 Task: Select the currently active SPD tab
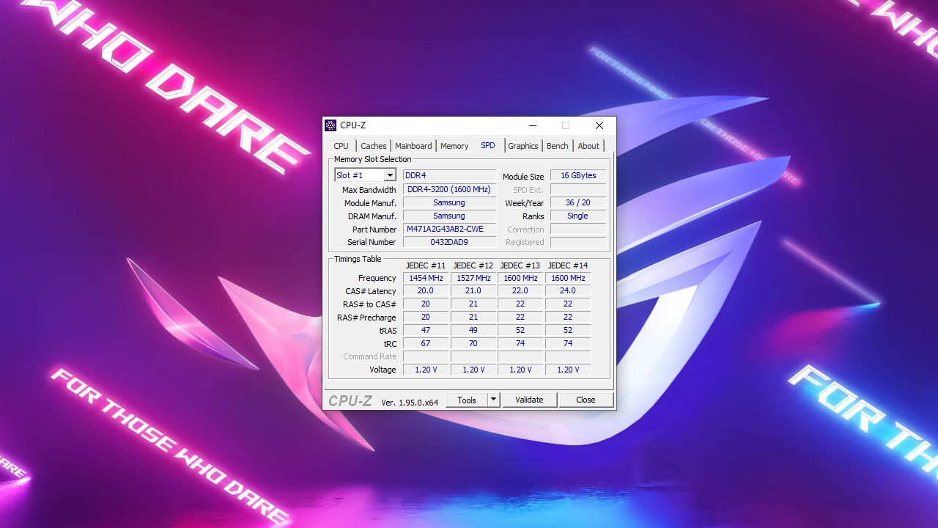point(487,145)
